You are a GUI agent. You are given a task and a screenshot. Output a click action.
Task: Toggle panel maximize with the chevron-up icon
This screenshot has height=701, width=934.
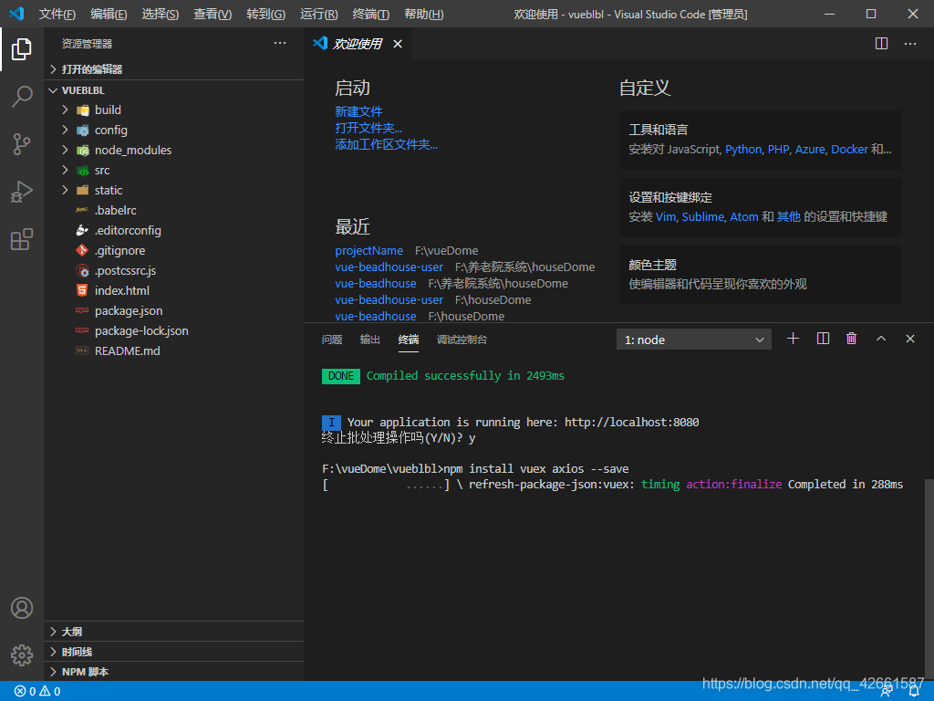pos(880,338)
